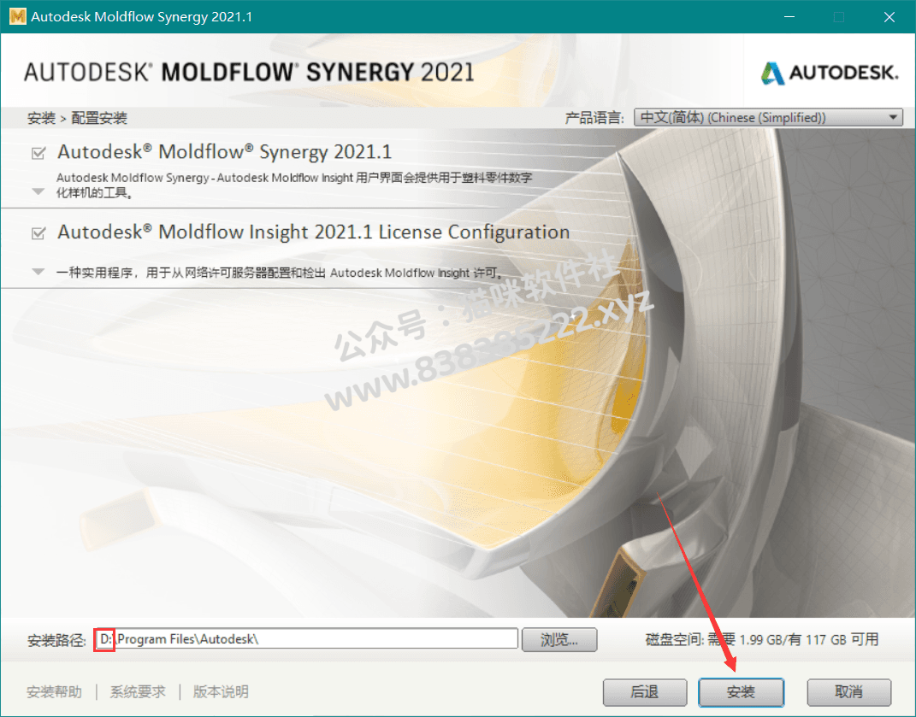The image size is (916, 717).
Task: Open the 系统要求 system requirements link
Action: (138, 692)
